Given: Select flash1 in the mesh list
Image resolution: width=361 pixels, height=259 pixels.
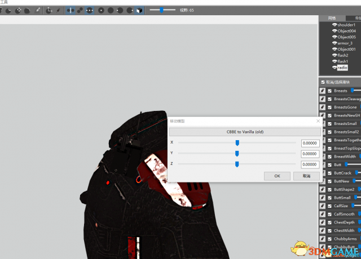Looking at the screenshot, I should (342, 61).
